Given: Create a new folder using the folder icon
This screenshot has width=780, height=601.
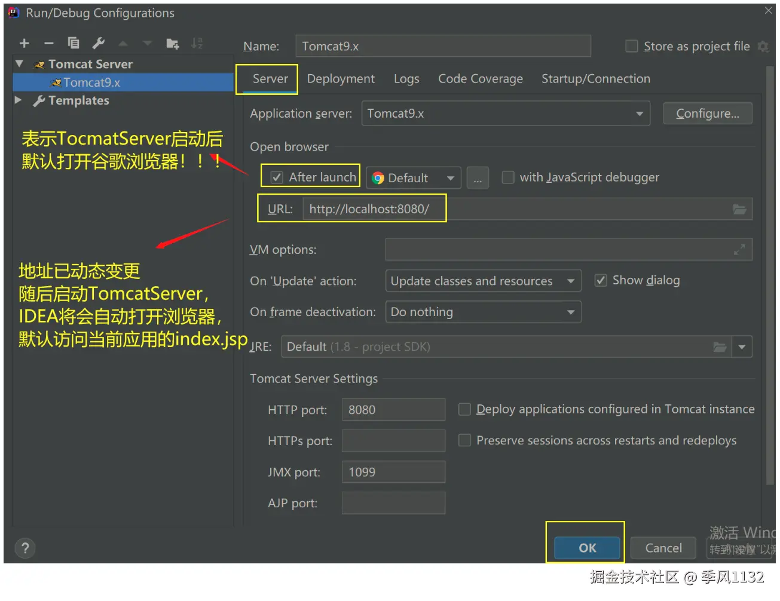Looking at the screenshot, I should click(x=173, y=43).
